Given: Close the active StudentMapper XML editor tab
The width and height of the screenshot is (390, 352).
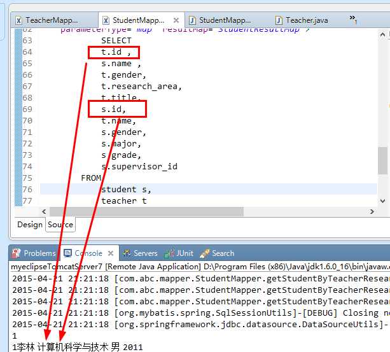Looking at the screenshot, I should click(176, 20).
